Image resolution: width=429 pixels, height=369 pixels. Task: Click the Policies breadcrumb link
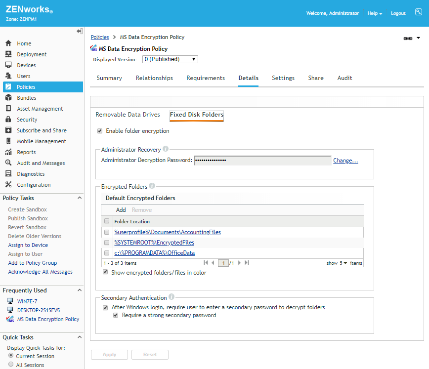[100, 37]
